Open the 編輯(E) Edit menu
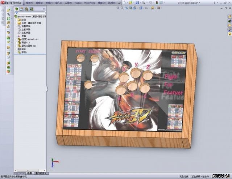Image resolution: width=232 pixels, height=179 pixels. (x=39, y=3)
